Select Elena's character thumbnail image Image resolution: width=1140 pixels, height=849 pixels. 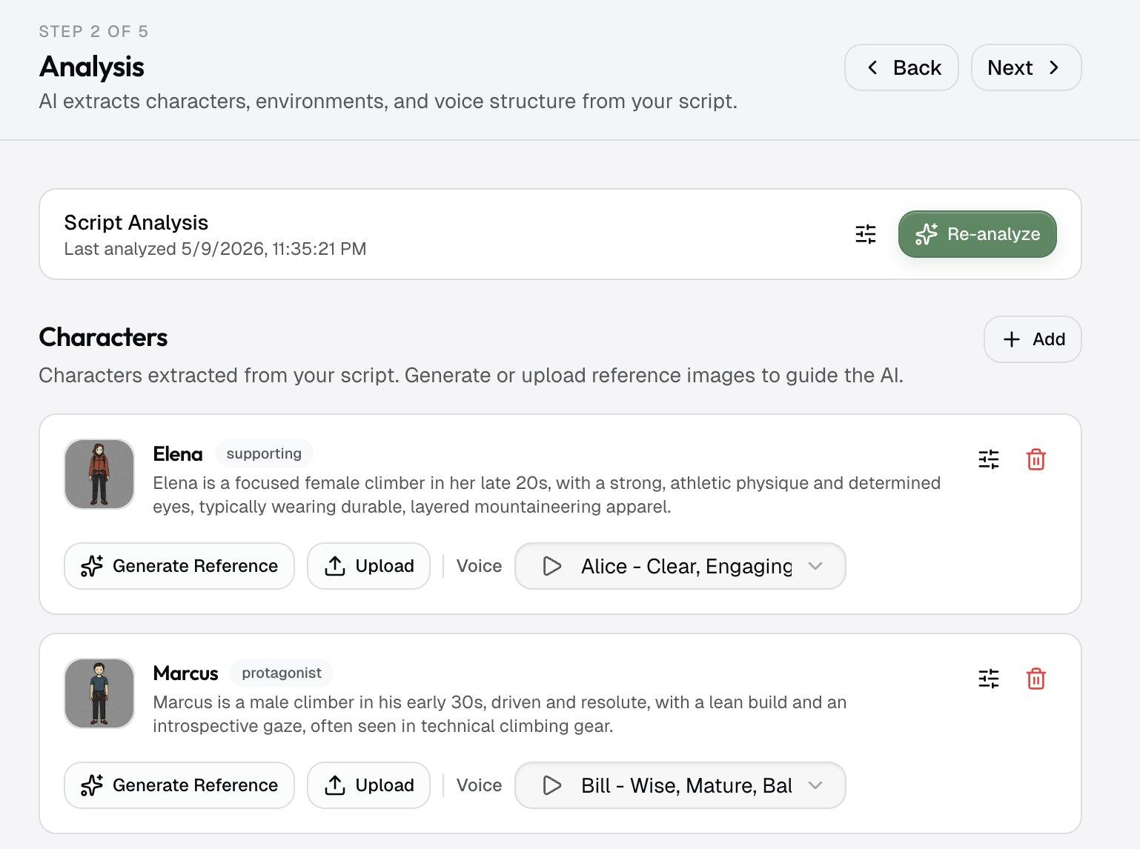click(99, 474)
